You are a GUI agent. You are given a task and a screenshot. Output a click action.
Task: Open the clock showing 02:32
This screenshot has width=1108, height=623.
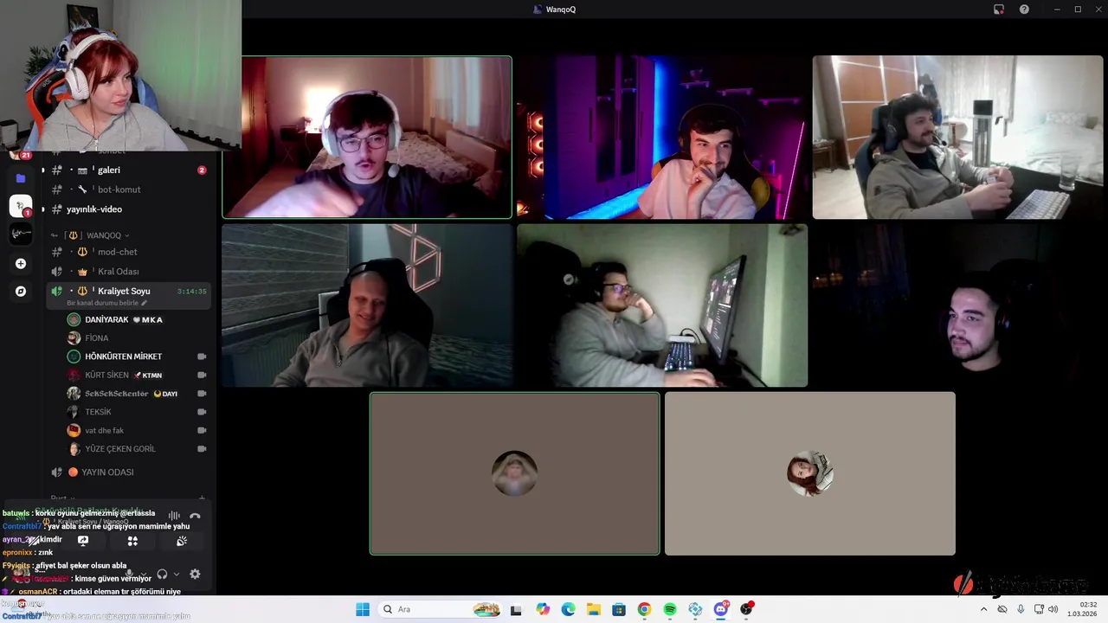point(1081,609)
